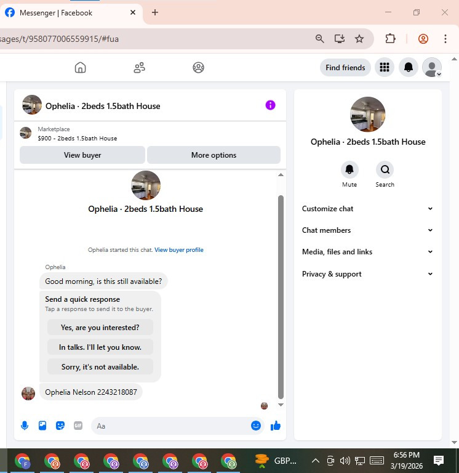Screen dimensions: 459x473
Task: Click the View buyer button
Action: [82, 155]
